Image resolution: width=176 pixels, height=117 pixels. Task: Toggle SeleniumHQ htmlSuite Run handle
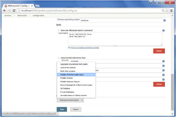click(59, 58)
